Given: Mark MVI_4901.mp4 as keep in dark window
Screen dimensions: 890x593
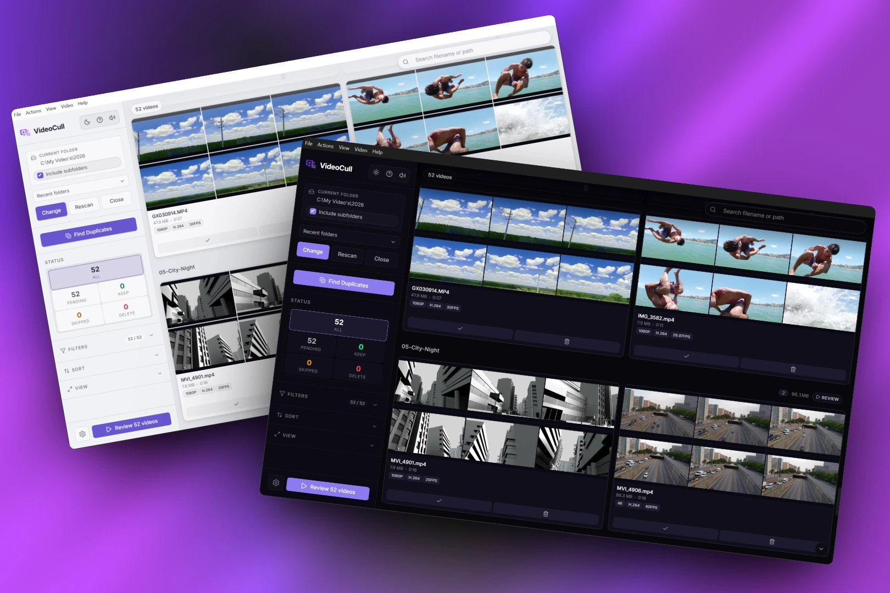Looking at the screenshot, I should pyautogui.click(x=439, y=501).
